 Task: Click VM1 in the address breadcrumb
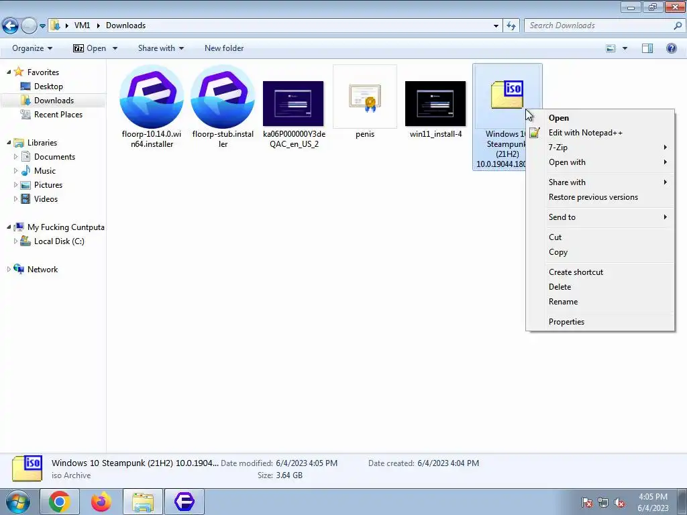coord(82,25)
